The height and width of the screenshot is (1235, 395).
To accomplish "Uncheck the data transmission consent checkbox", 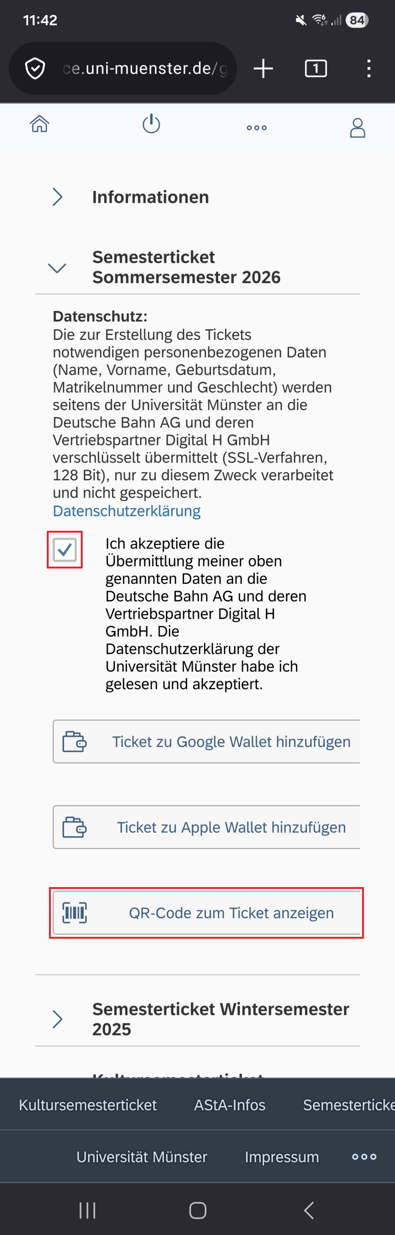I will coord(65,549).
